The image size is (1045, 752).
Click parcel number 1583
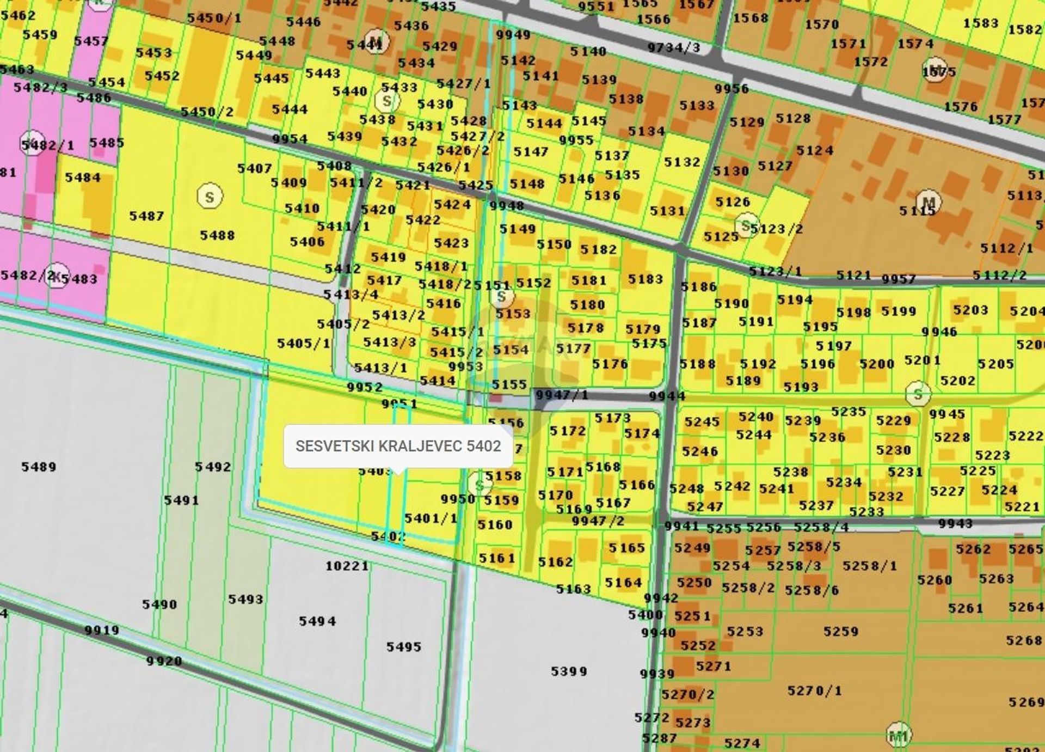coord(981,23)
